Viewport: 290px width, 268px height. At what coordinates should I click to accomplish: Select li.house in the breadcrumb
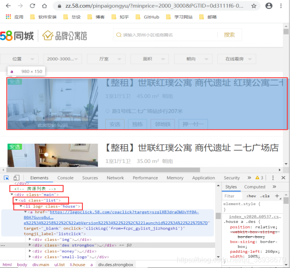(x=78, y=265)
